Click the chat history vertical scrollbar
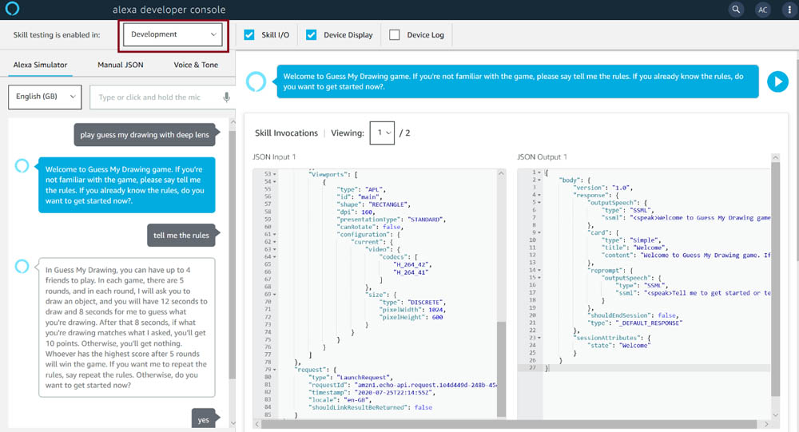The image size is (799, 432). [x=233, y=255]
